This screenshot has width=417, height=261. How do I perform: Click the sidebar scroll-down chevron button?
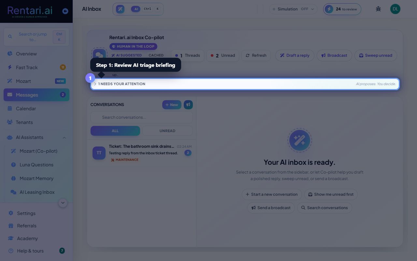tap(63, 203)
